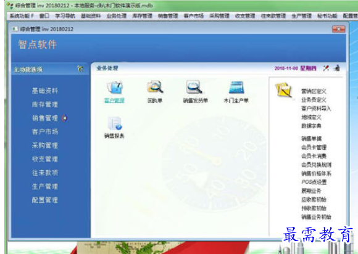Select 客户市场 in the left sidebar
Image resolution: width=358 pixels, height=254 pixels.
click(x=44, y=131)
